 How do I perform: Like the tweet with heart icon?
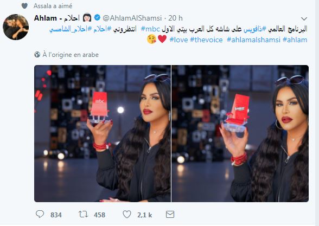(127, 214)
